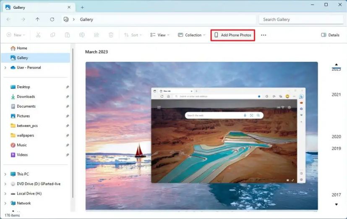Screen dimensions: 347x219
Task: Open DVD Drive (D:) GParted-live
Action: pyautogui.click(x=39, y=184)
